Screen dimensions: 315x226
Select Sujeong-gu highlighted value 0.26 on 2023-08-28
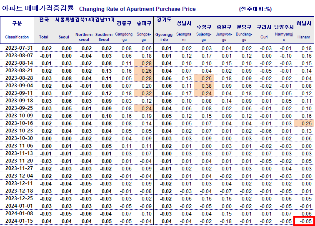(x=204, y=79)
